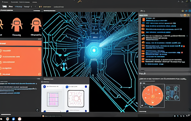Toggle the circle in the last orange list row
This screenshot has width=191, height=121.
pos(39,74)
